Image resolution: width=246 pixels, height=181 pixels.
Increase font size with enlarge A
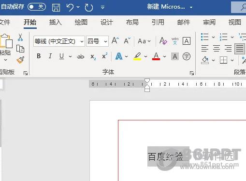pos(116,41)
